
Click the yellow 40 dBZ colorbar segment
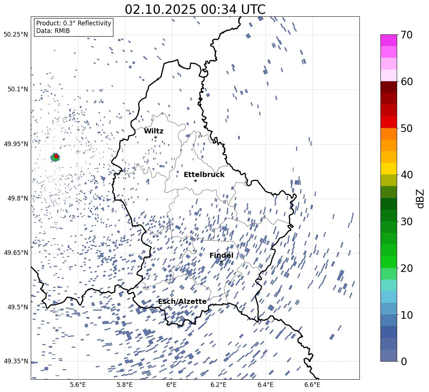(388, 169)
